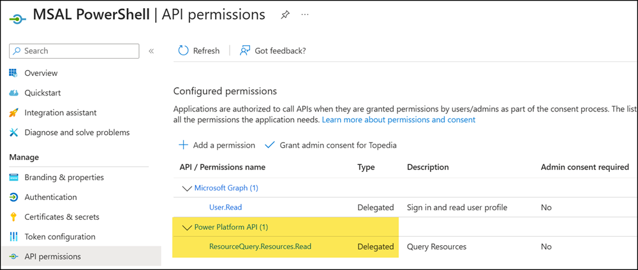Click the Refresh button label
This screenshot has height=270, width=638.
click(206, 51)
